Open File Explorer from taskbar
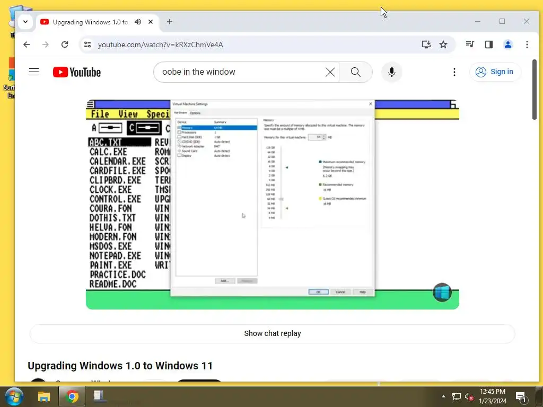This screenshot has height=407, width=543. coord(44,396)
